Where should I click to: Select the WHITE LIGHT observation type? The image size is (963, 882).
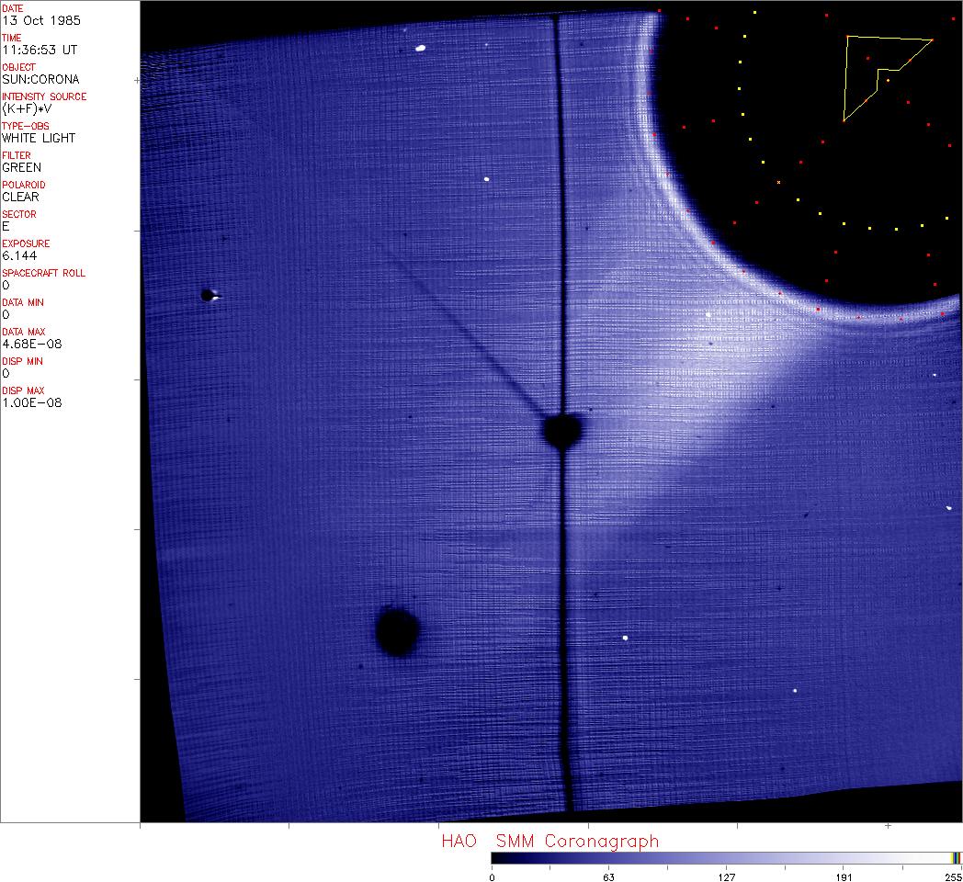(x=39, y=138)
